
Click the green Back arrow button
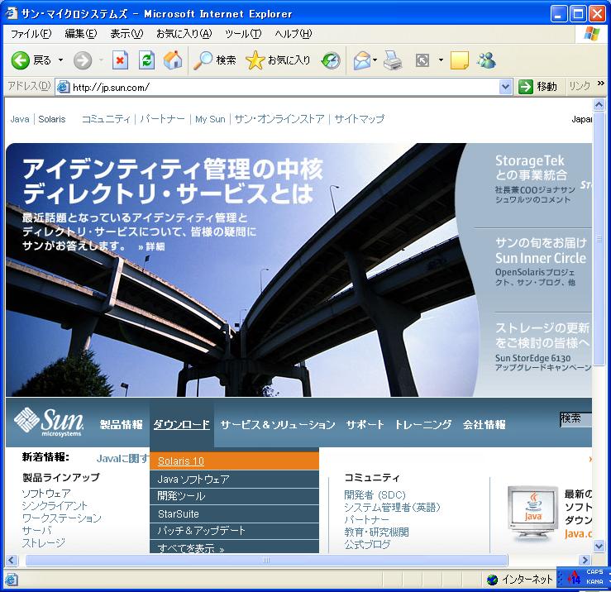(x=21, y=60)
